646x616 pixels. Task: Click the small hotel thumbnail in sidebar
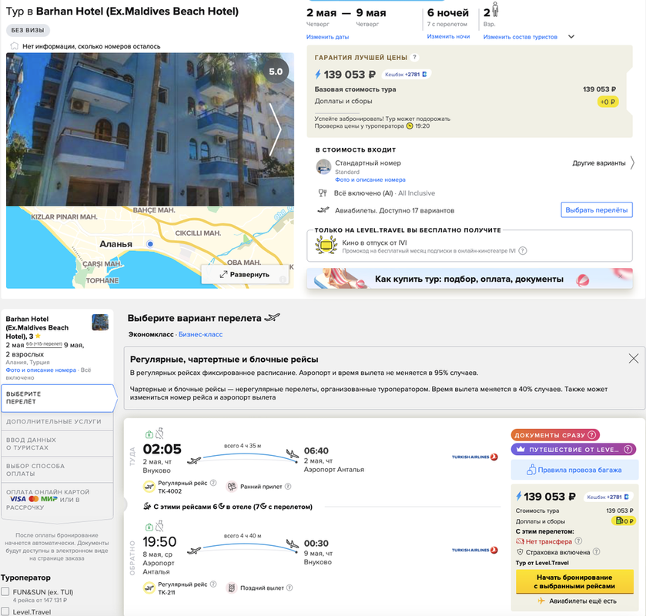click(x=100, y=322)
